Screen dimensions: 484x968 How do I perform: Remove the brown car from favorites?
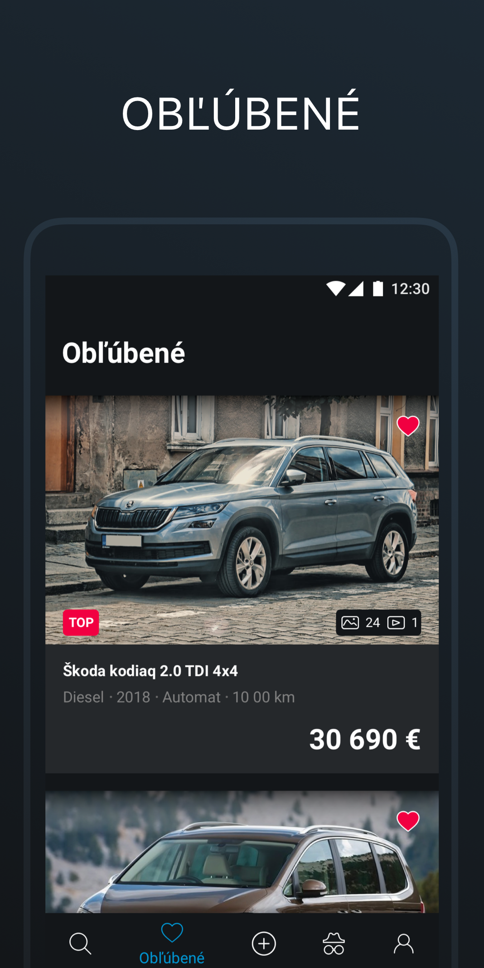[x=408, y=821]
